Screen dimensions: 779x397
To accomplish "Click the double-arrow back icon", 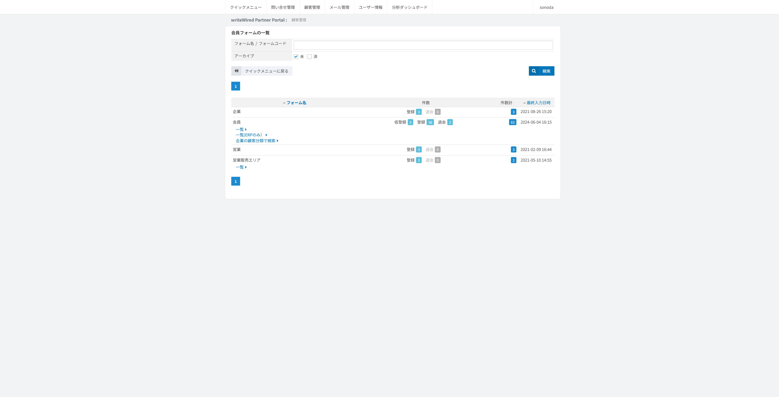I will point(236,71).
